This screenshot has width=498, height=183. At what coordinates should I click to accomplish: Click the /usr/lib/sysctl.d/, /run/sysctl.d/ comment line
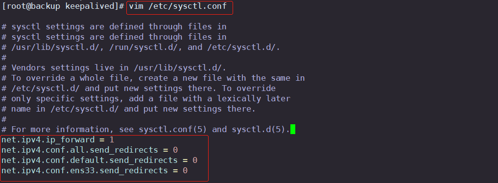[141, 47]
